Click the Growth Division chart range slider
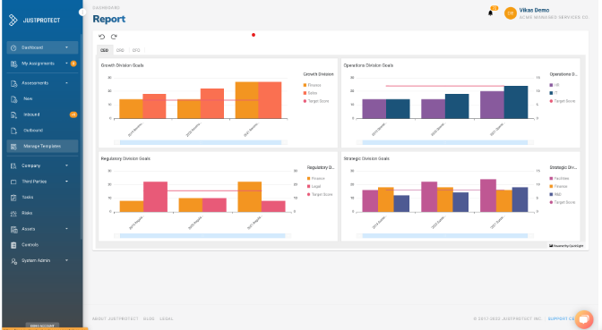Viewport: 602px width, 330px height. click(x=201, y=142)
